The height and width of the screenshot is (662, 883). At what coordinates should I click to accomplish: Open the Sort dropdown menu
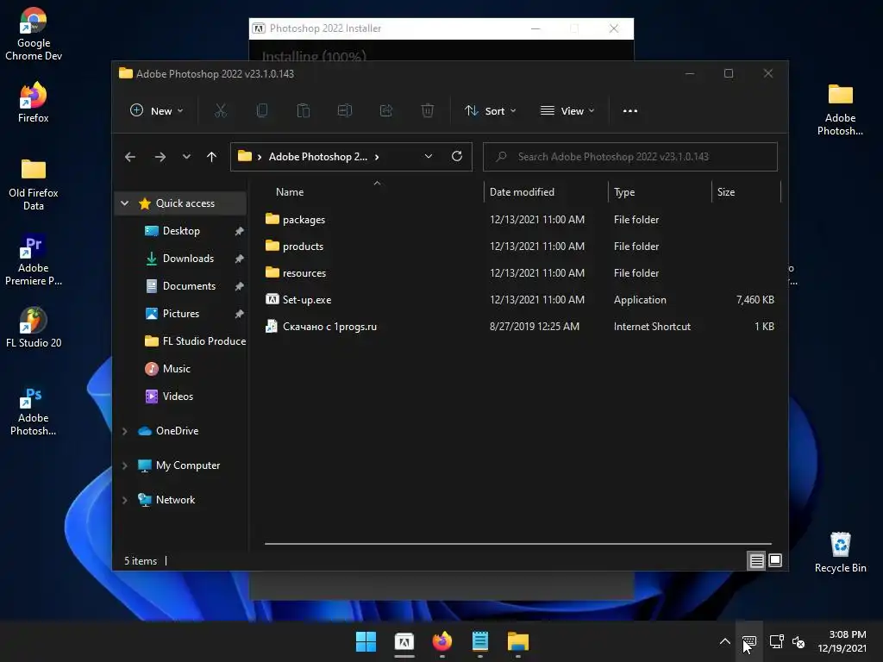(490, 111)
